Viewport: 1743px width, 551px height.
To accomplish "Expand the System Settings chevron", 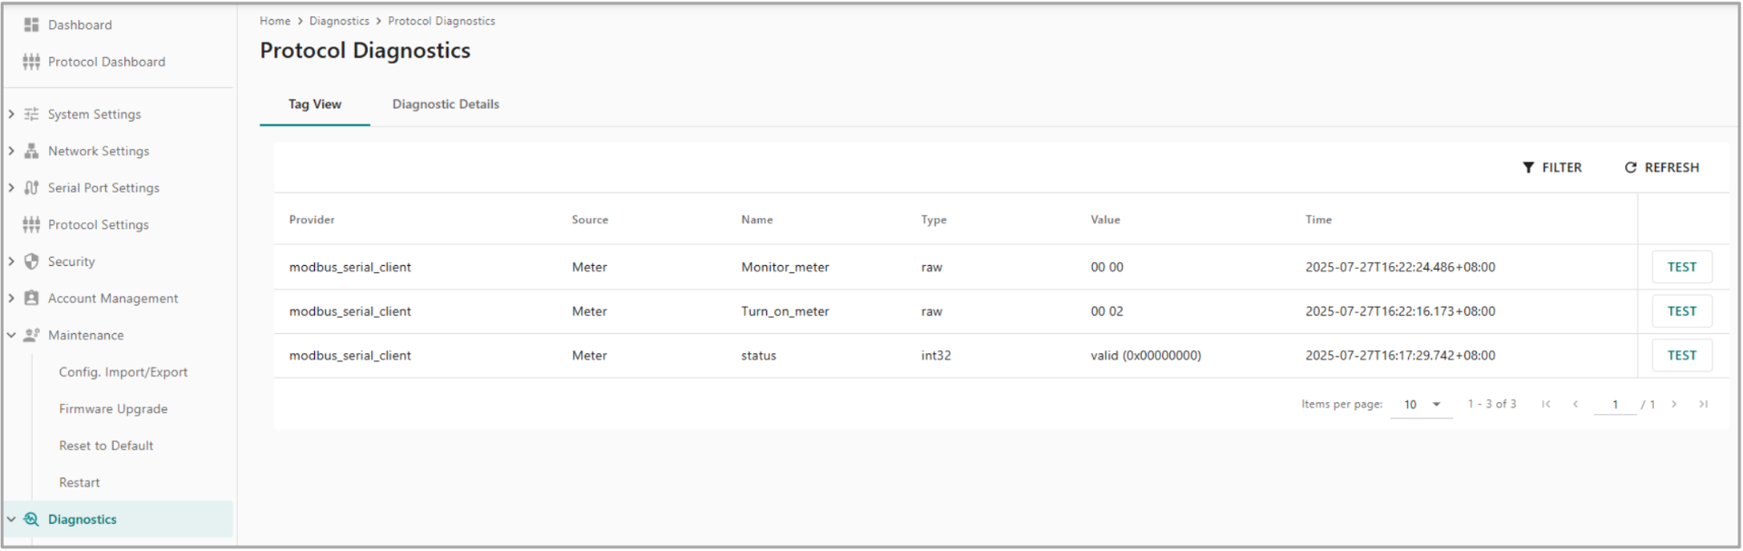I will (x=11, y=114).
